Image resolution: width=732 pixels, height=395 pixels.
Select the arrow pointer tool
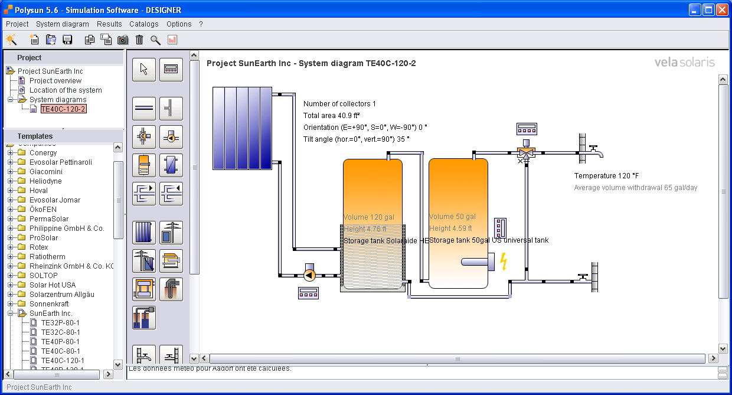pos(144,69)
